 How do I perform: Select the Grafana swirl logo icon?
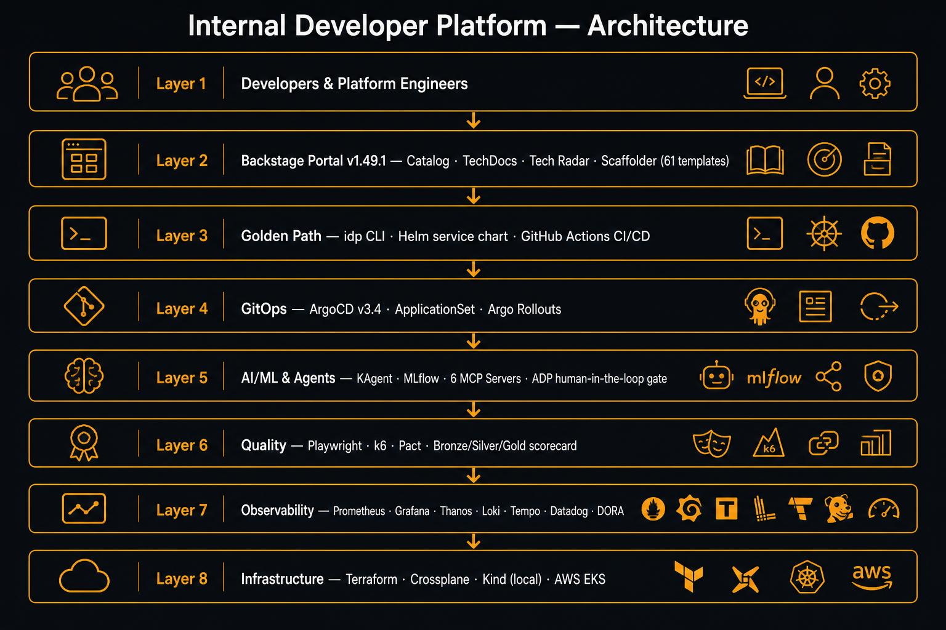[689, 509]
